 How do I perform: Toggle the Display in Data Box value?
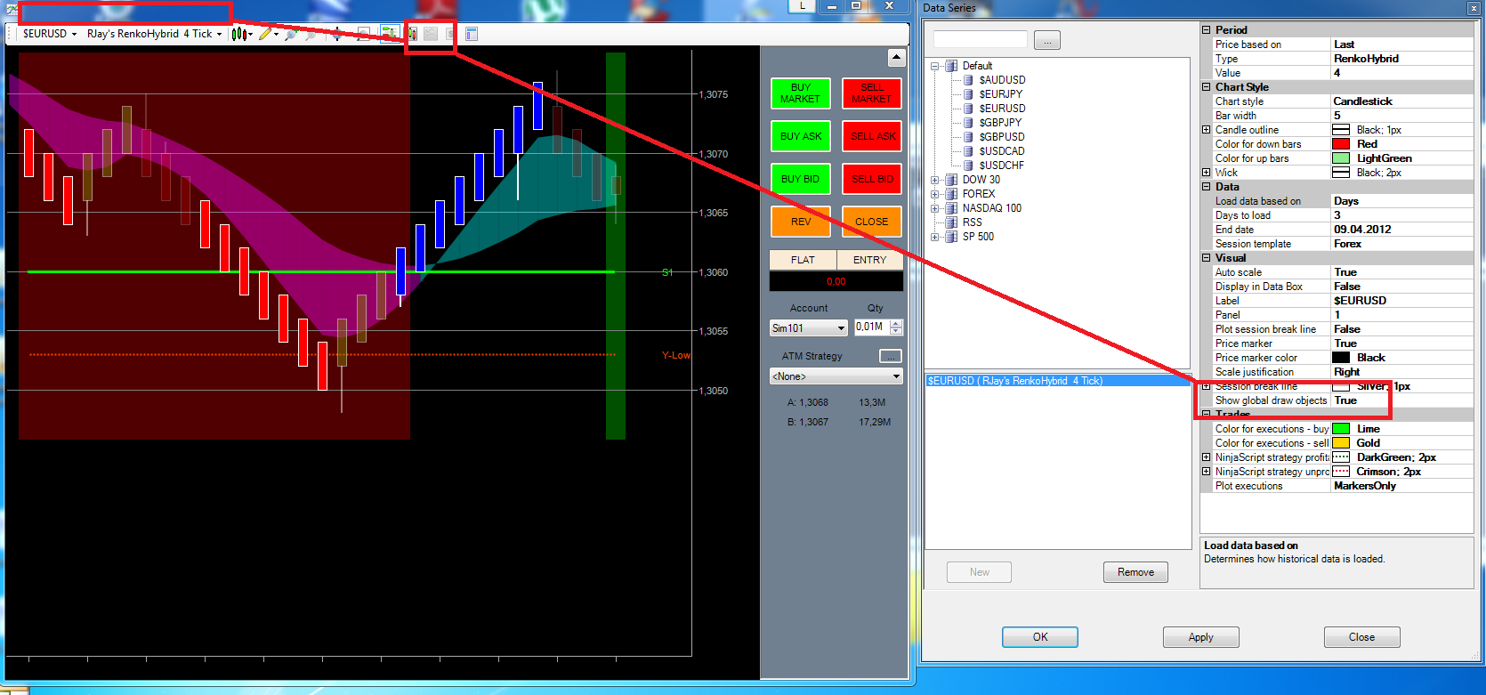[x=1402, y=287]
